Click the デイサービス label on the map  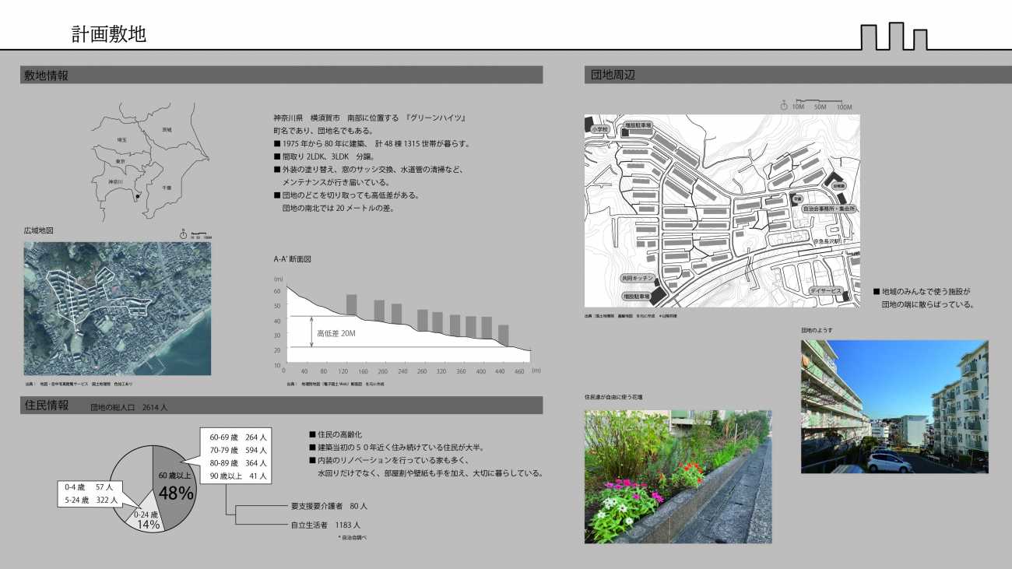point(825,290)
